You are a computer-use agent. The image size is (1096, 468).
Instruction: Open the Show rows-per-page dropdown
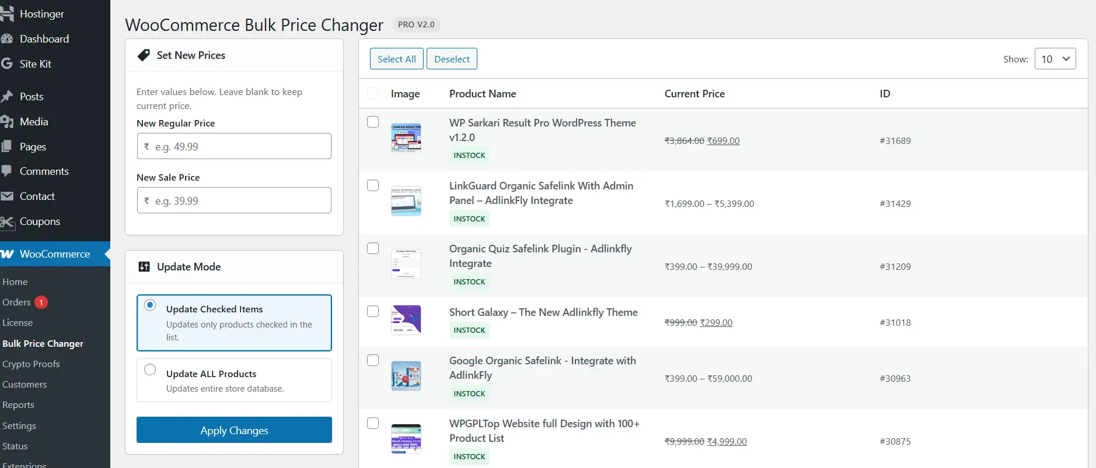1055,59
